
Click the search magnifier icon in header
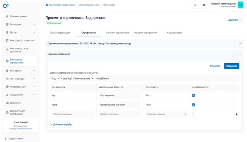pyautogui.click(x=195, y=5)
